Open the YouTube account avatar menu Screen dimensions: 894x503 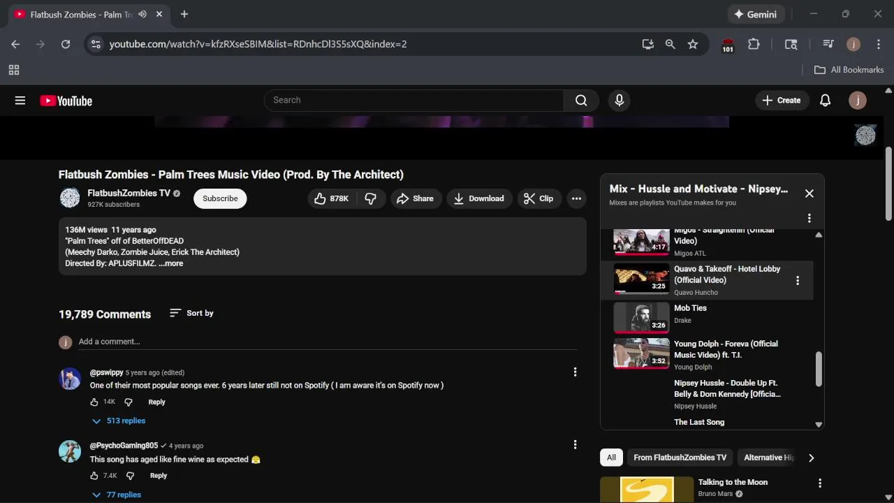coord(858,101)
